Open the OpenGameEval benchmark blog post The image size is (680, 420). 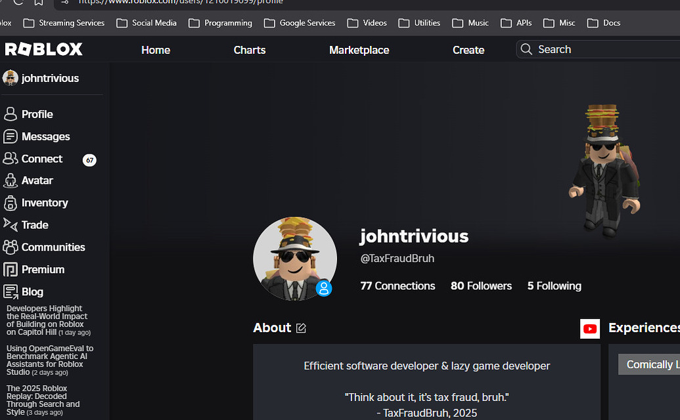click(49, 360)
